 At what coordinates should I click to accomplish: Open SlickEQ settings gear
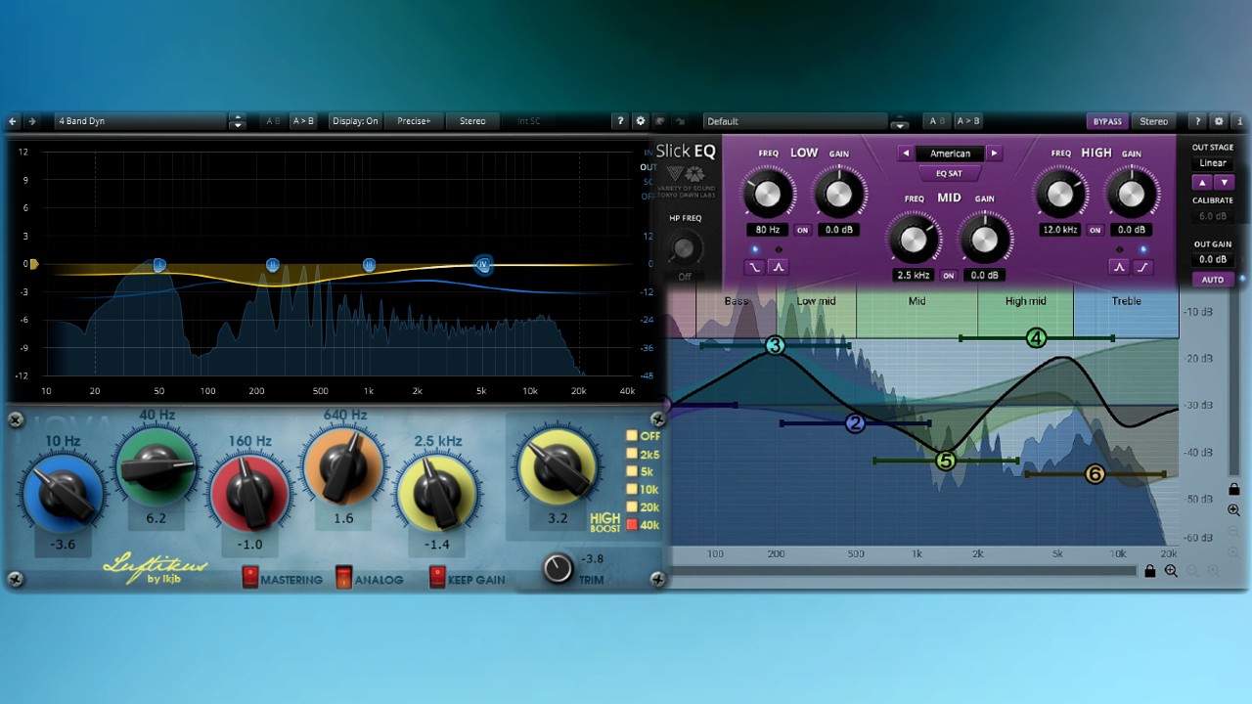coord(1219,121)
